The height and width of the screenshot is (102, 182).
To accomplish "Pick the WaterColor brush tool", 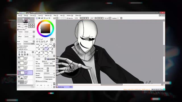I will 51,48.
